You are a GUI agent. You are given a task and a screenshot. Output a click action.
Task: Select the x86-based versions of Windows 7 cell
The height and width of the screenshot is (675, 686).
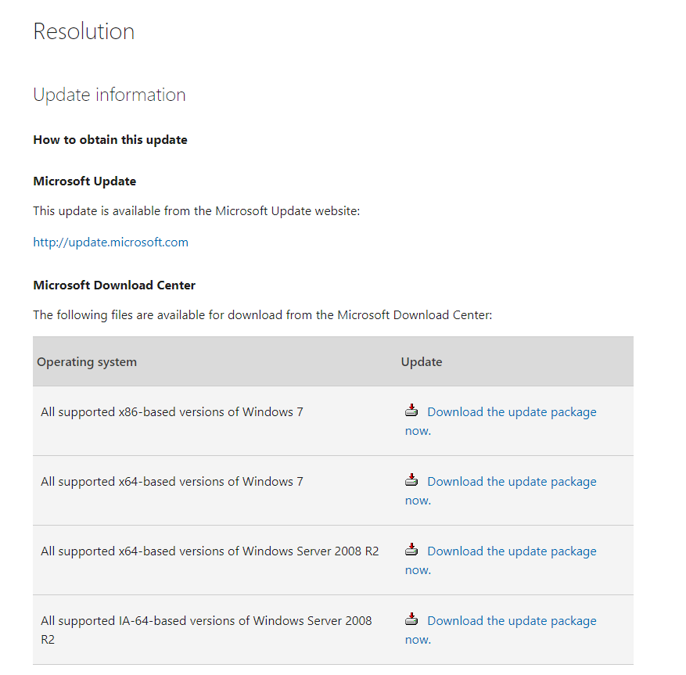click(172, 412)
